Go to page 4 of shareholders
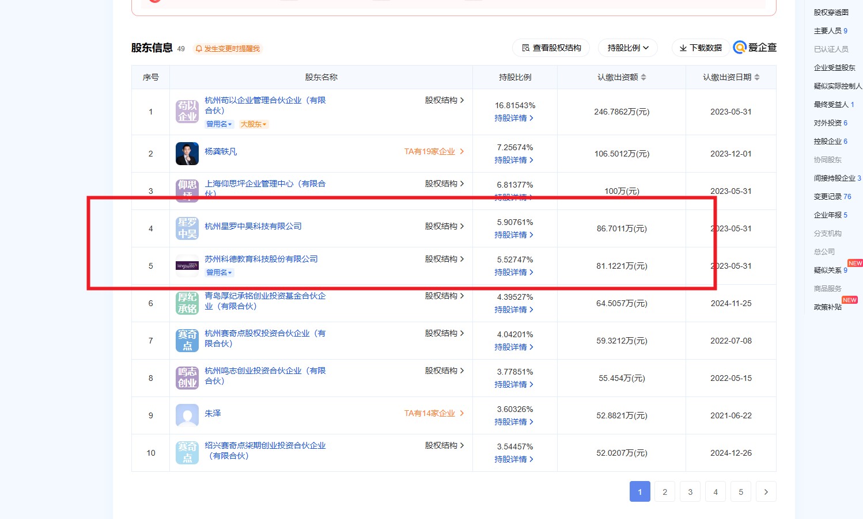This screenshot has width=863, height=519. click(x=716, y=491)
